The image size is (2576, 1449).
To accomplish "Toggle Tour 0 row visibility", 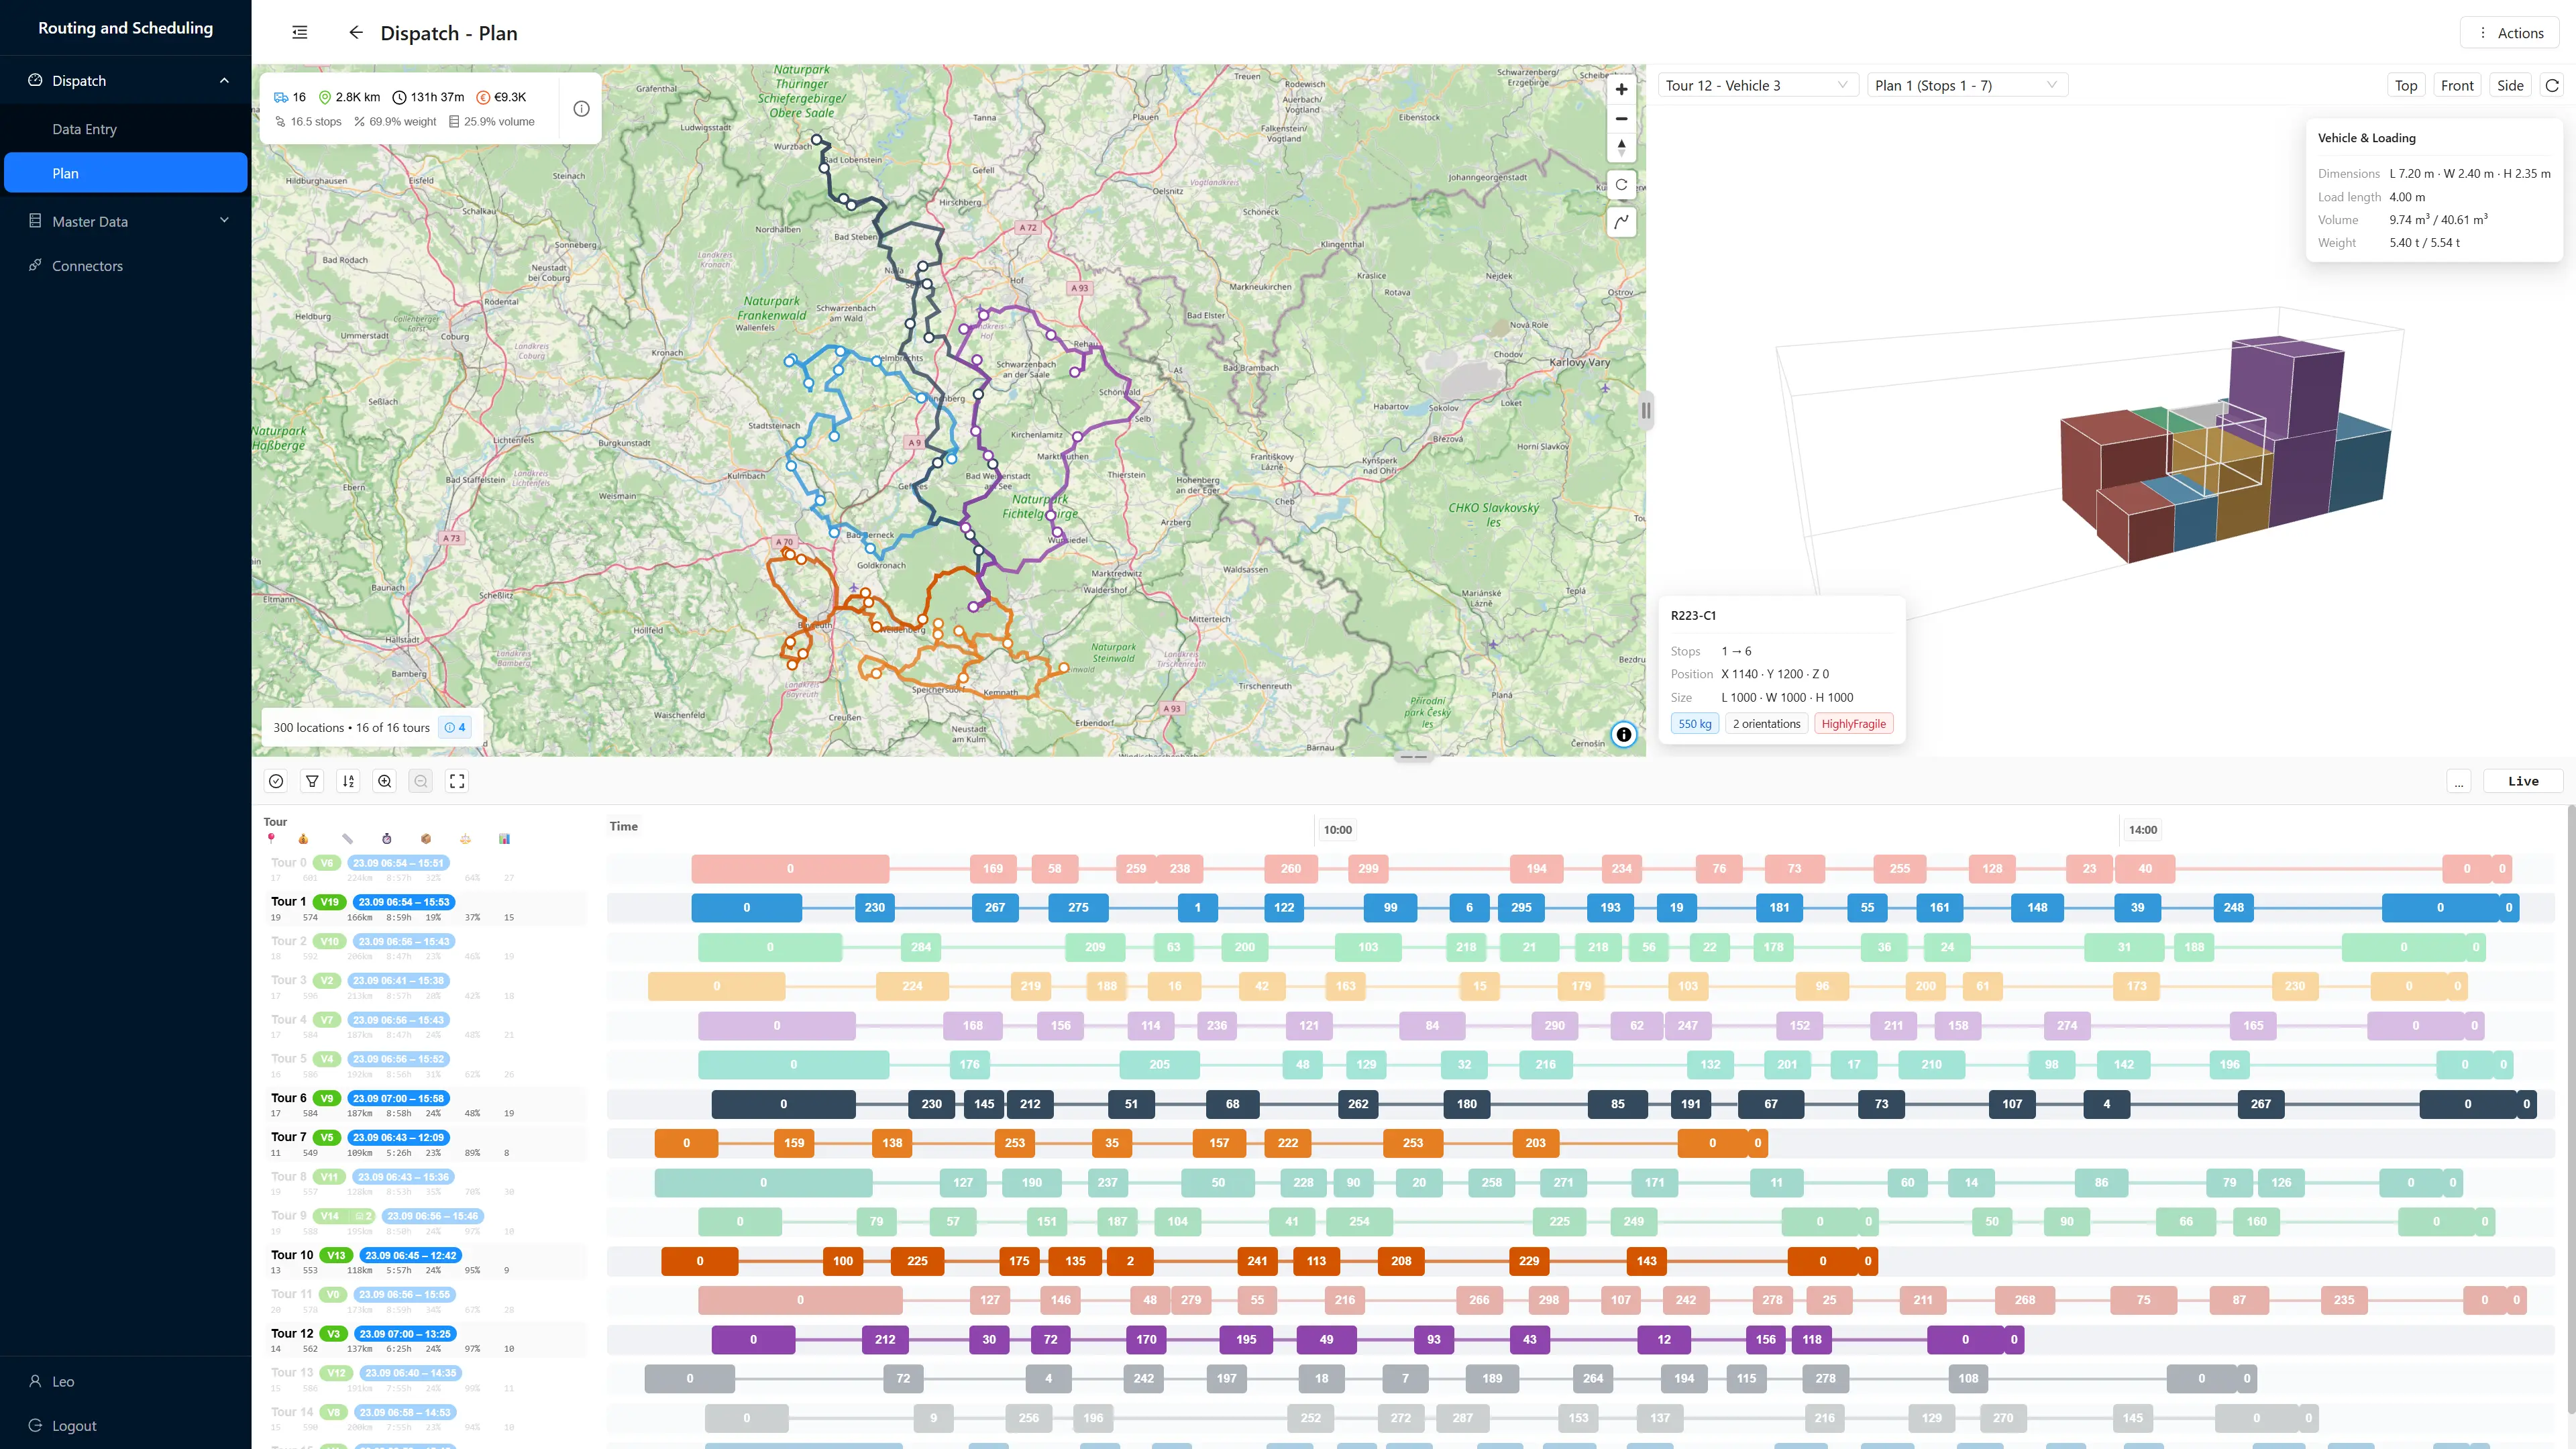I will tap(288, 862).
